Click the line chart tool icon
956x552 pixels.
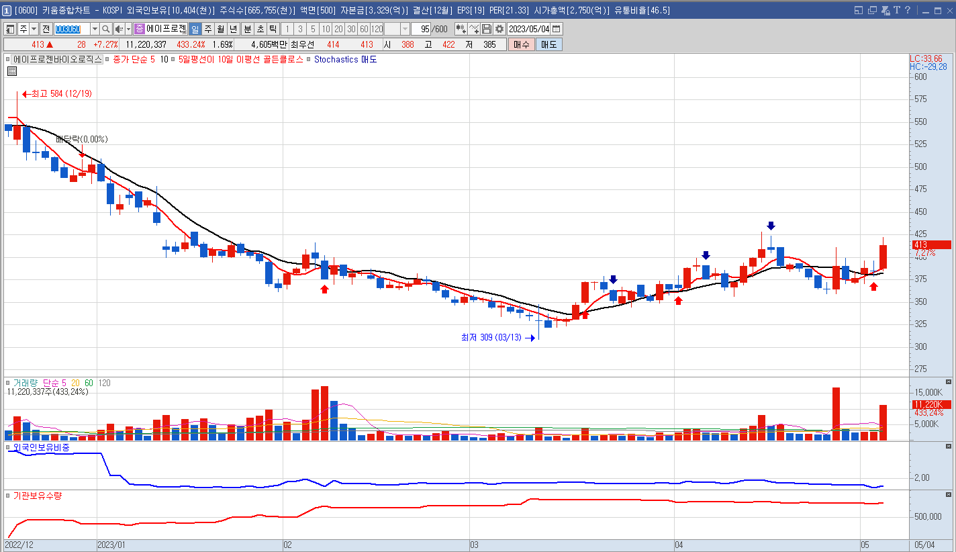474,29
